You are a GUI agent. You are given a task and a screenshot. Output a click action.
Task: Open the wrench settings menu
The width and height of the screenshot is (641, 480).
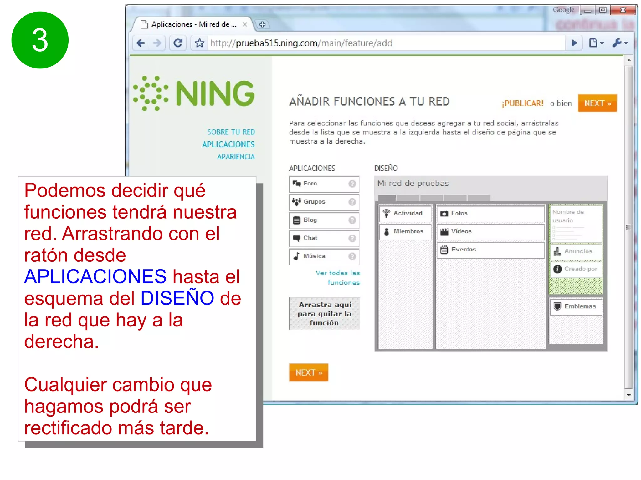pos(620,43)
